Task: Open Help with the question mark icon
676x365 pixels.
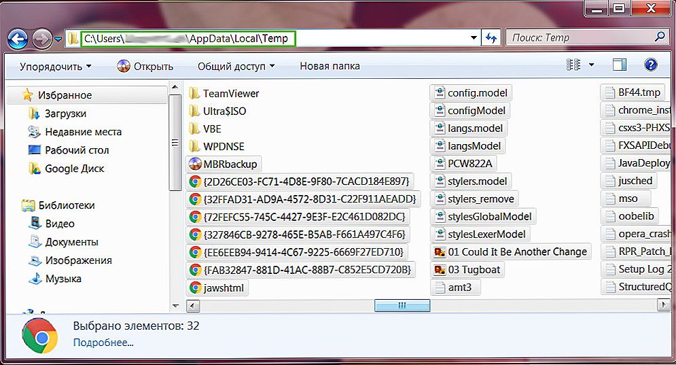Action: (651, 65)
